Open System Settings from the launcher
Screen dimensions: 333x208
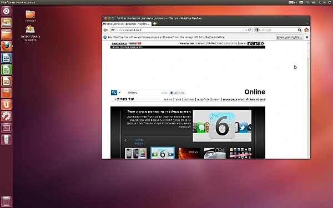pos(6,116)
